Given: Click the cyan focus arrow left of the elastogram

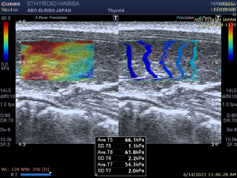Looking at the screenshot, I should click(x=17, y=71).
